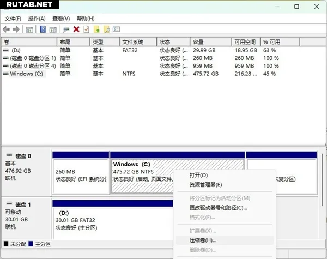The image size is (327, 259).
Task: Open help via blue question mark icon
Action: 43,29
